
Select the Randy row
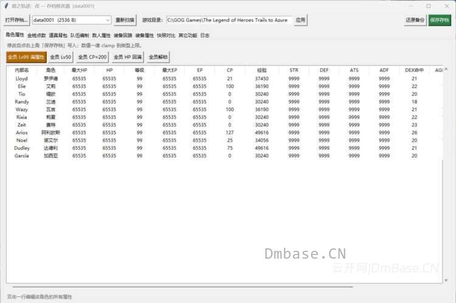tap(224, 101)
